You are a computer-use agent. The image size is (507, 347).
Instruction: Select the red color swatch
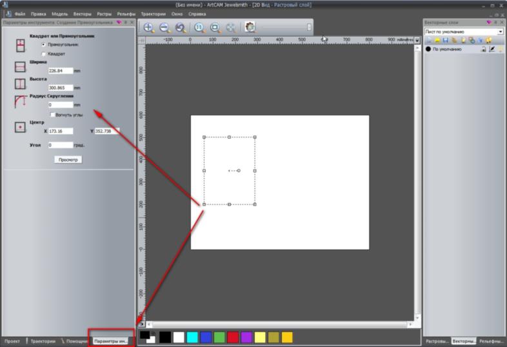pyautogui.click(x=233, y=337)
